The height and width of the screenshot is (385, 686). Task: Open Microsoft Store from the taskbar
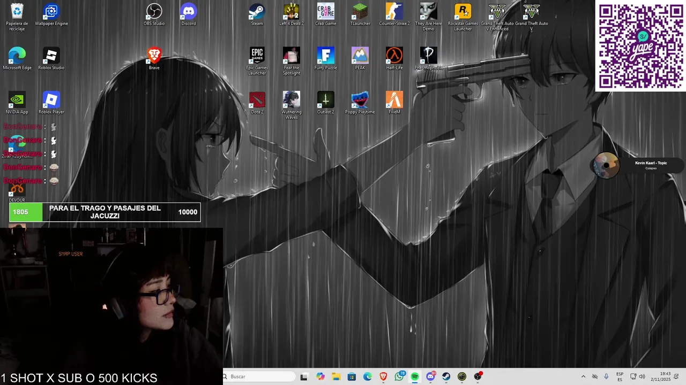352,376
